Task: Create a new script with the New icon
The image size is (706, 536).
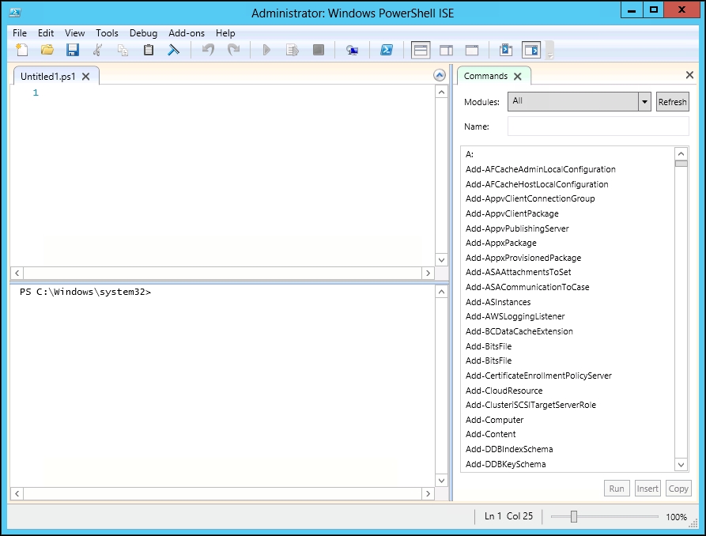Action: [x=21, y=50]
